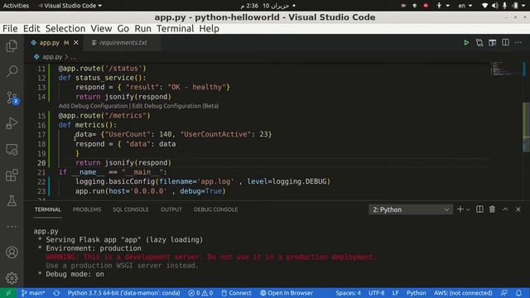Open the en keyboard layout dropdown
The height and width of the screenshot is (298, 530).
(465, 6)
